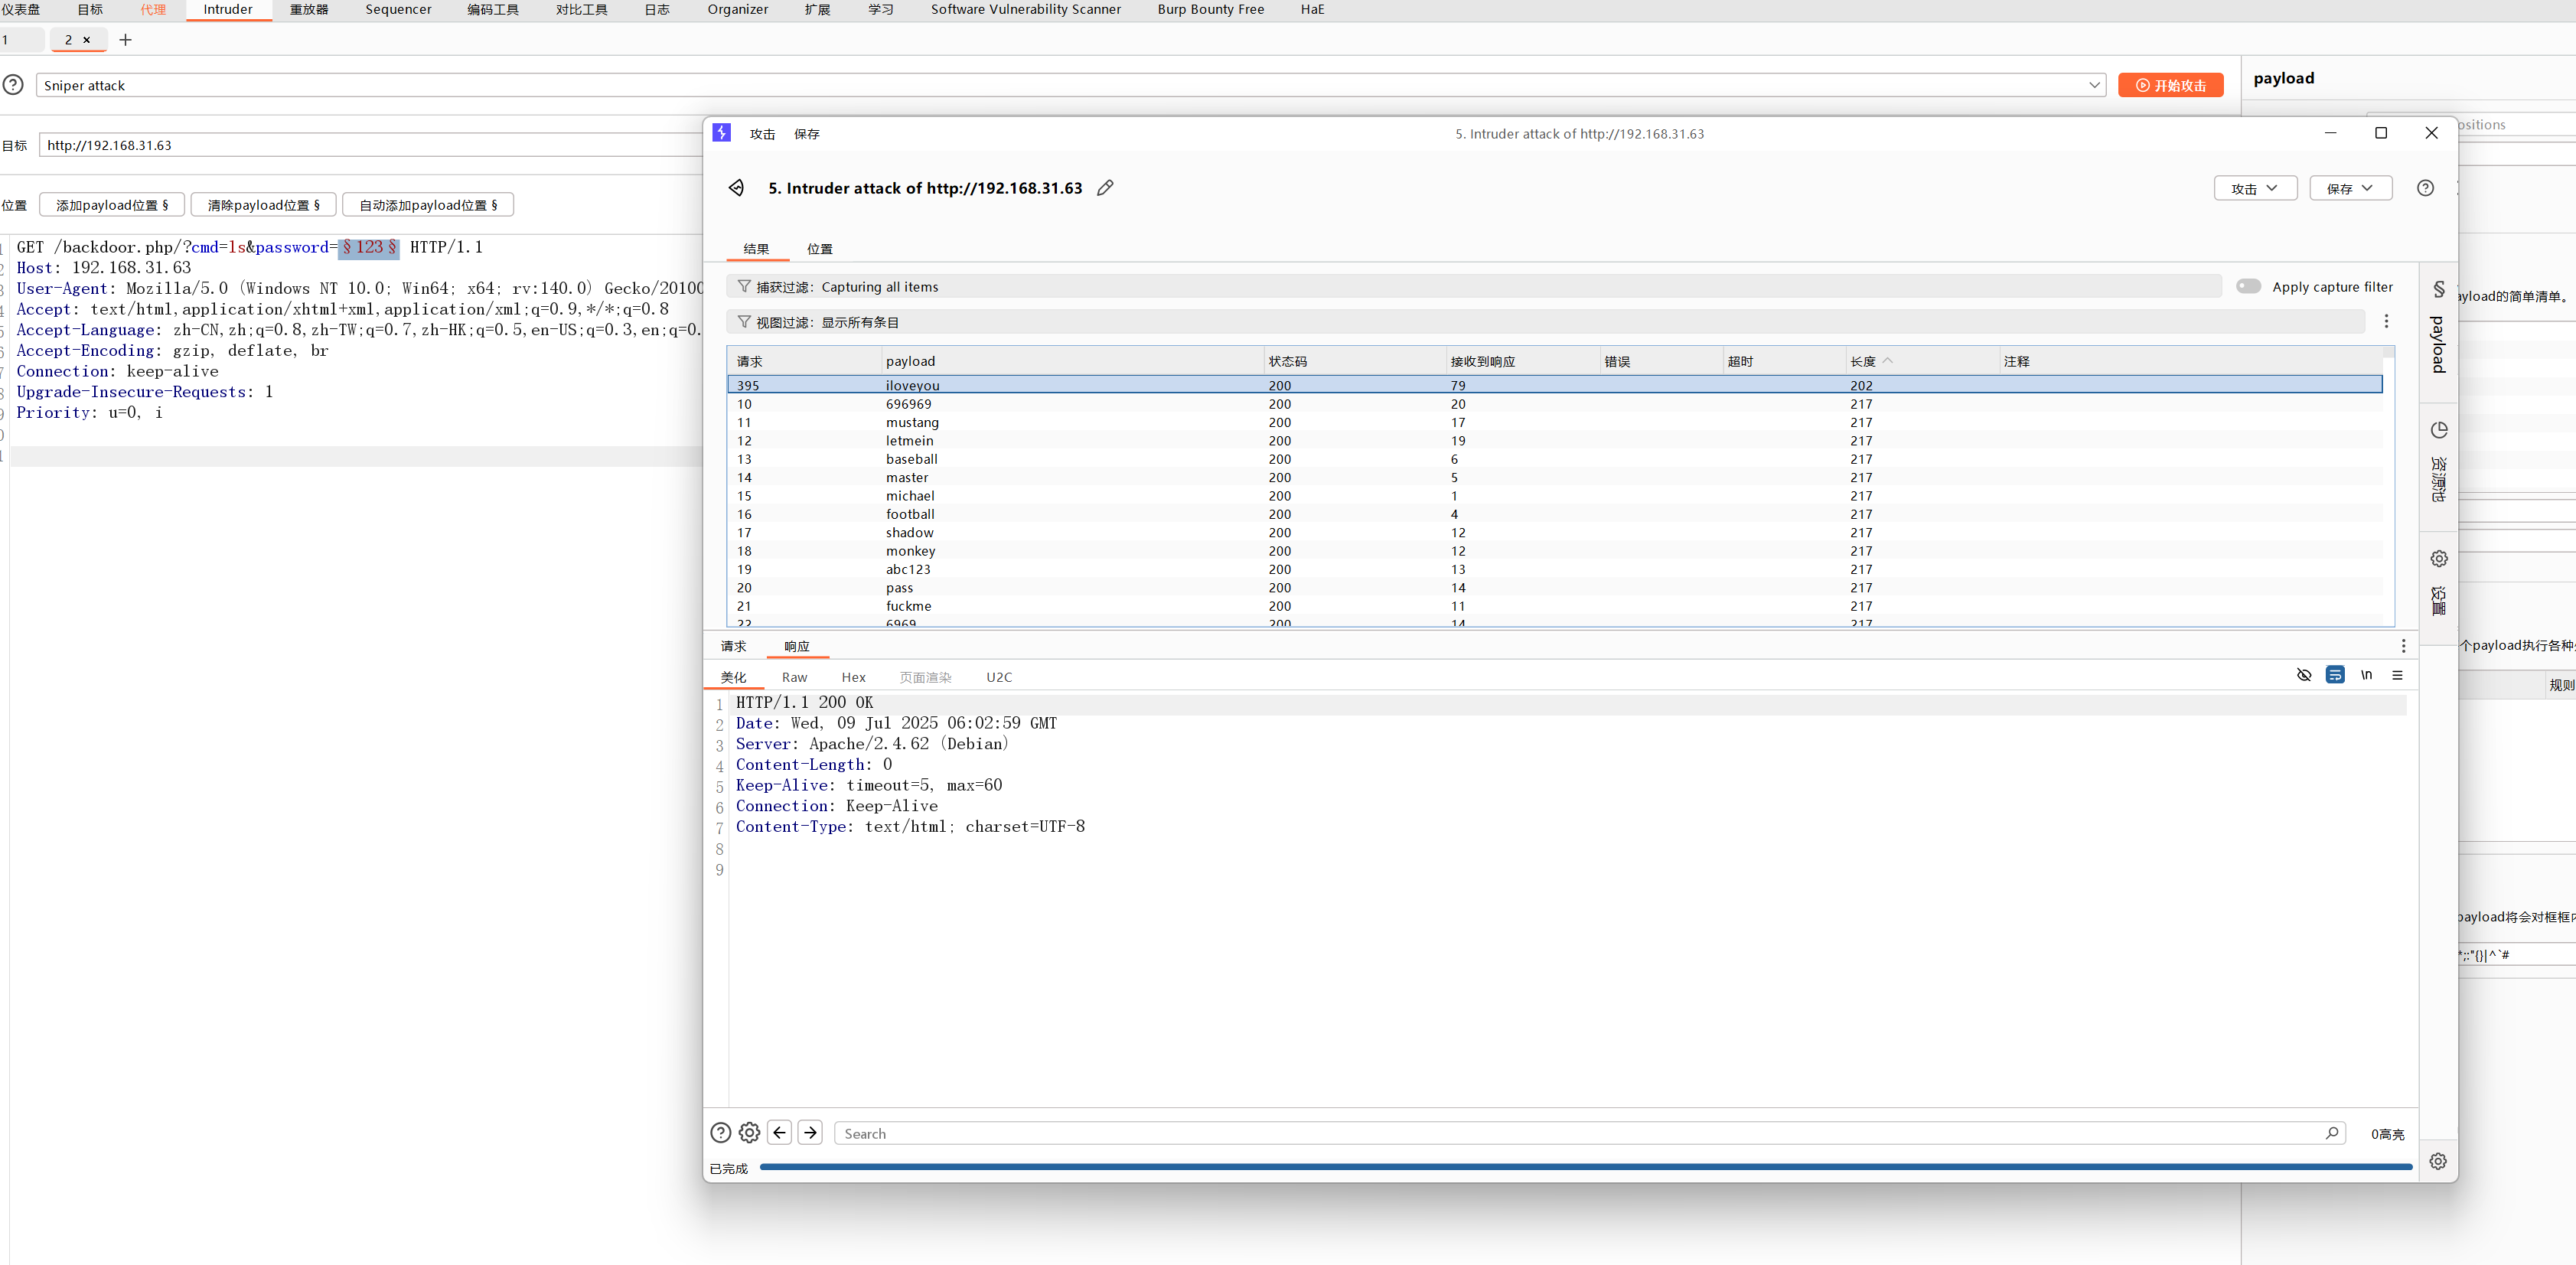Screen dimensions: 2576x1265
Task: Add a new Intruder tab with plus icon
Action: (125, 40)
